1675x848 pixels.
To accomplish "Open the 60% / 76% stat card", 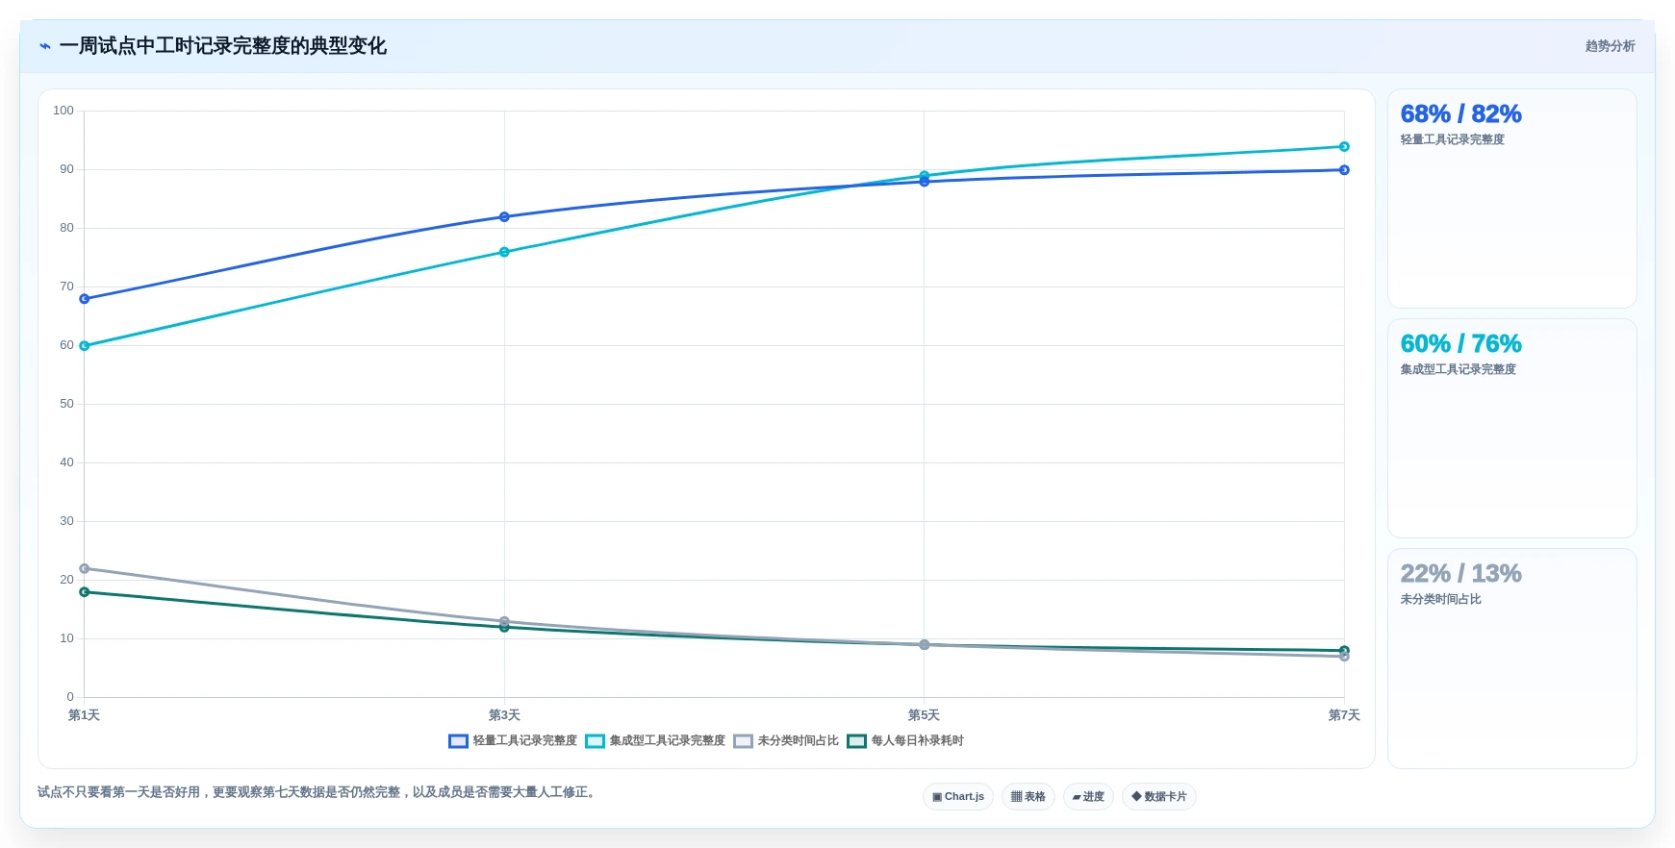I will coord(1512,428).
